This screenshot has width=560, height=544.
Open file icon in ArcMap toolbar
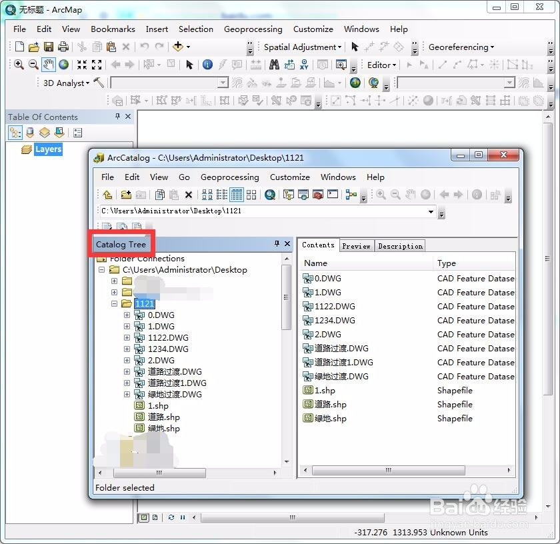coord(34,47)
